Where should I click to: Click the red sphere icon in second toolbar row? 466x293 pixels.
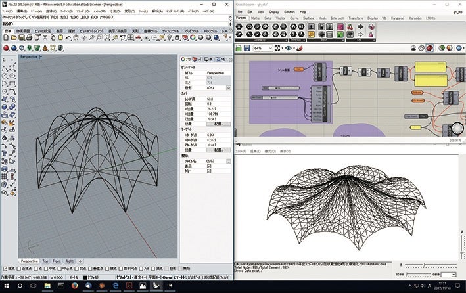click(6, 48)
